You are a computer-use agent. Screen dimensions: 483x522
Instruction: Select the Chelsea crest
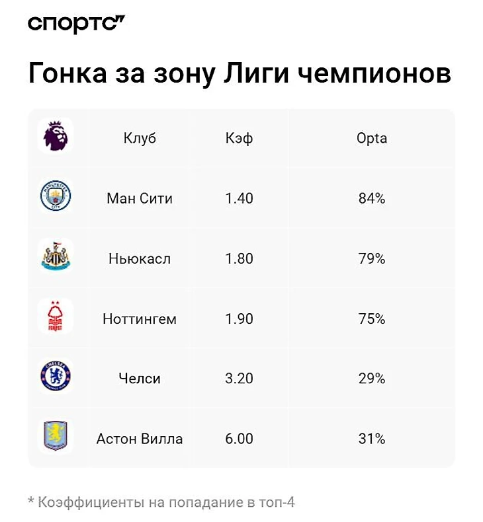pyautogui.click(x=56, y=376)
